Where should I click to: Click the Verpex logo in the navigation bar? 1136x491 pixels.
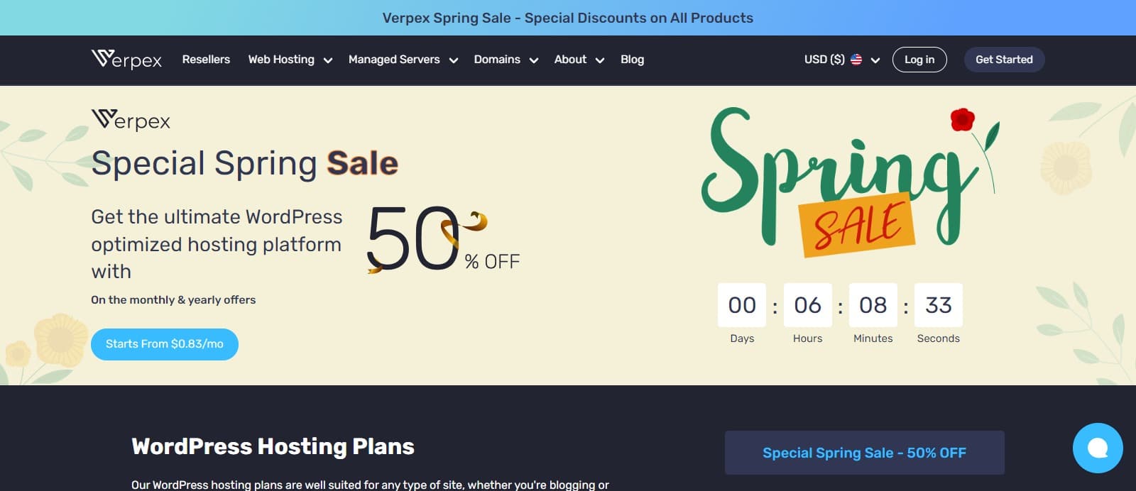click(126, 60)
